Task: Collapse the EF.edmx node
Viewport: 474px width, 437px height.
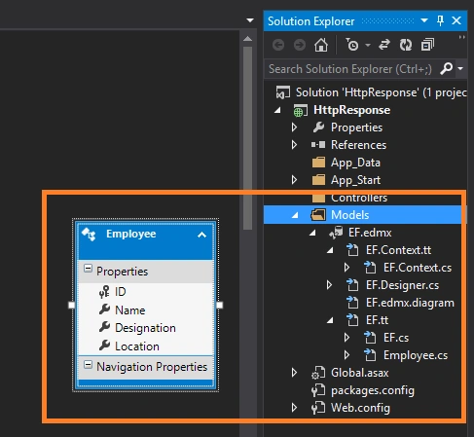Action: (312, 233)
